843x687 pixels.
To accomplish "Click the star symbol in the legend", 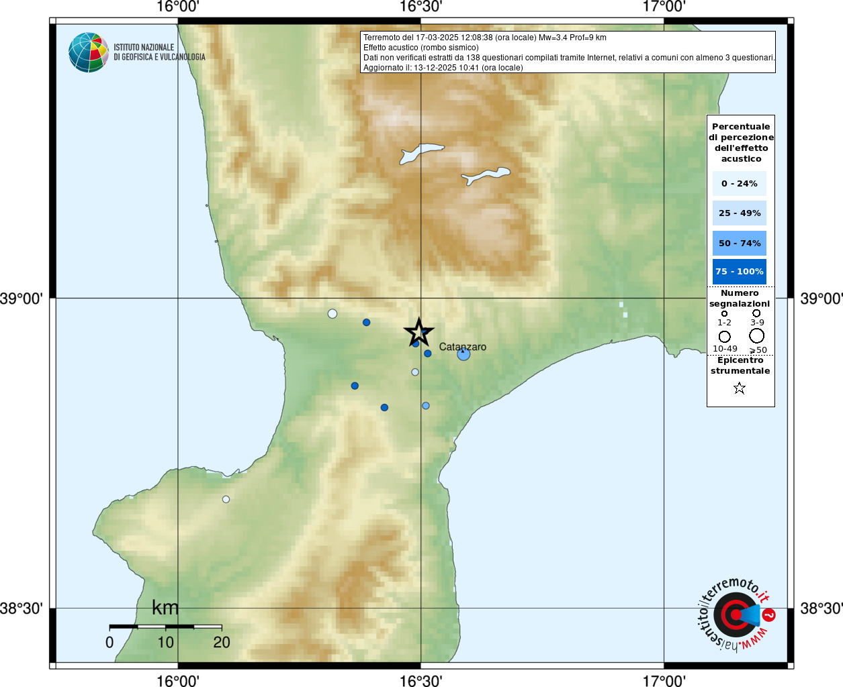I will [740, 388].
